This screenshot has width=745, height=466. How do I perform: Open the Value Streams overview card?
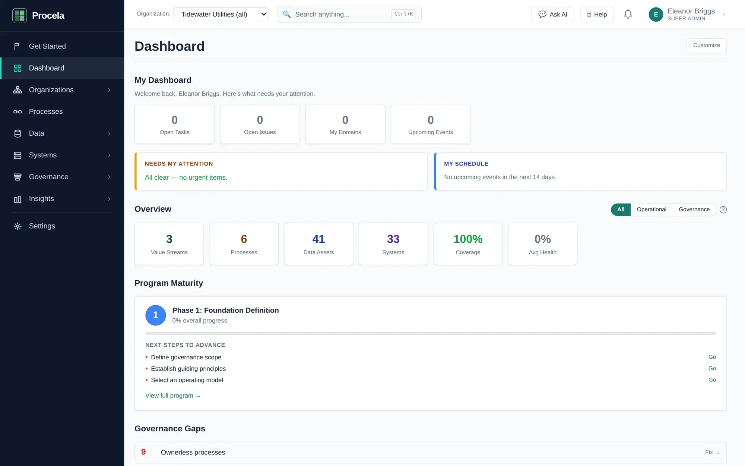pos(169,244)
